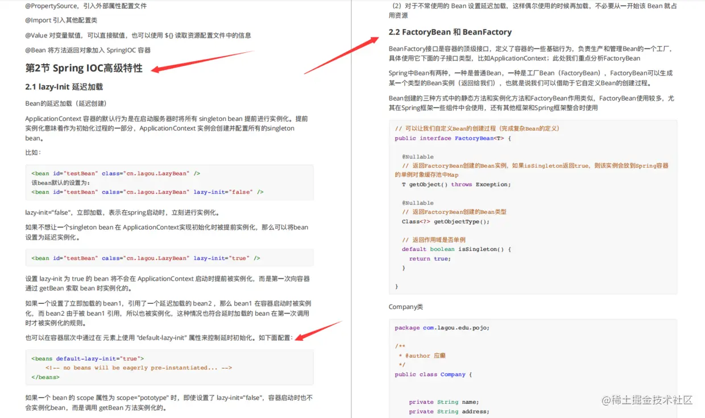Click code 'private String address;'

click(x=449, y=411)
